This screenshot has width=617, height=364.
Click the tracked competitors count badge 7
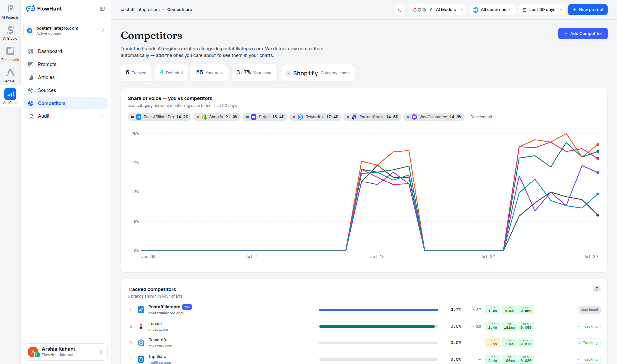point(597,289)
